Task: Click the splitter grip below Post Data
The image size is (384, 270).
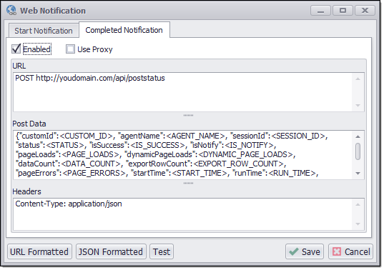Action: (188, 183)
